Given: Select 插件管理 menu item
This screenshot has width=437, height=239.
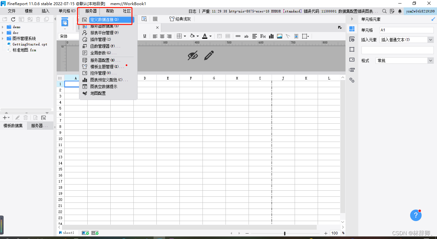Looking at the screenshot, I should pyautogui.click(x=108, y=39).
